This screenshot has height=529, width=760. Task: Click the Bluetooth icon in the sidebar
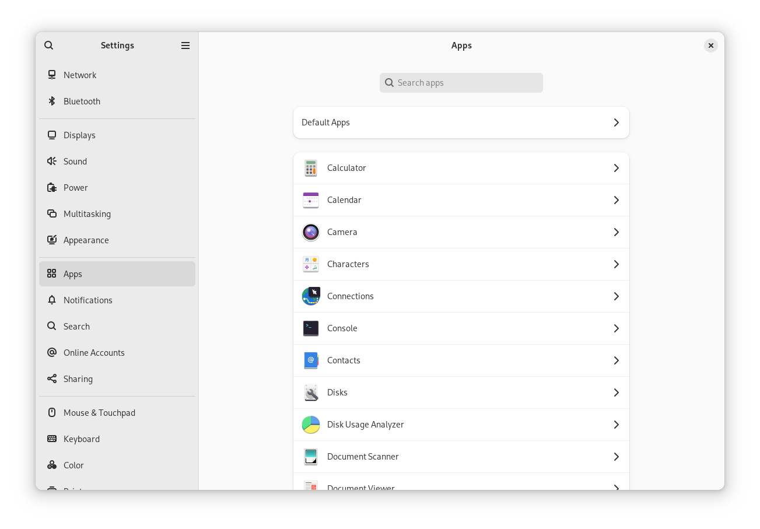52,101
